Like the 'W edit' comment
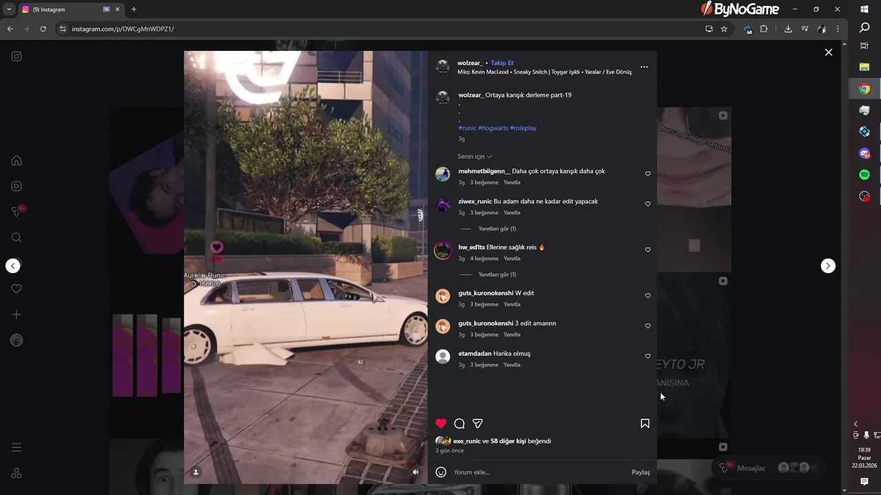 click(648, 296)
